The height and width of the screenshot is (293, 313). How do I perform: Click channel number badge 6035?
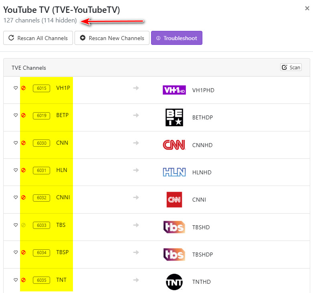coord(42,280)
